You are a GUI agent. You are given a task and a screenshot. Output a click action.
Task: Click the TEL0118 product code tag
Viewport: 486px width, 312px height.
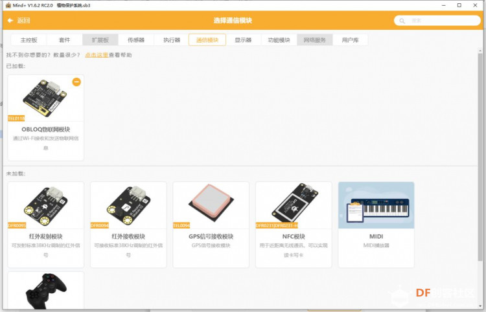[x=16, y=118]
